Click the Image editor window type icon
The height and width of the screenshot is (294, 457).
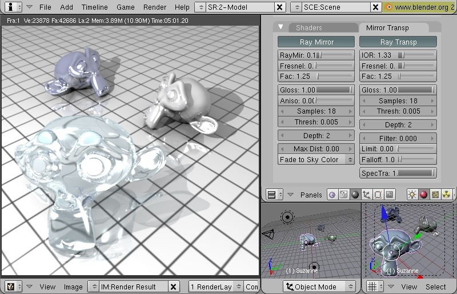click(11, 287)
